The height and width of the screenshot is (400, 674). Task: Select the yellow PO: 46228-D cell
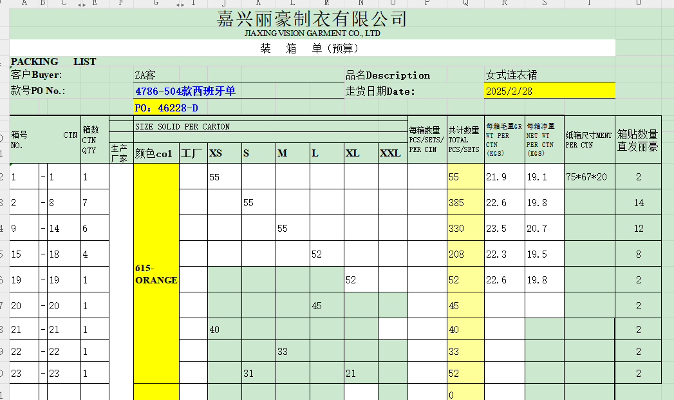[166, 108]
